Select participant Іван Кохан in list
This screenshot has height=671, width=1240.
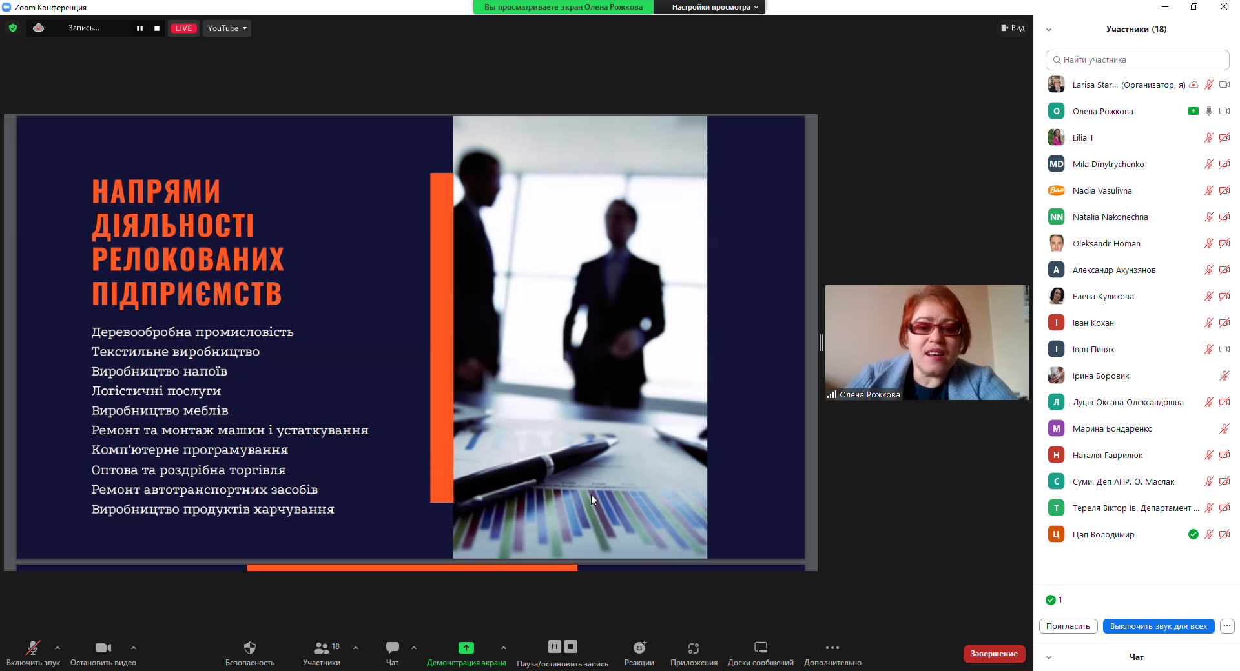[x=1137, y=323]
